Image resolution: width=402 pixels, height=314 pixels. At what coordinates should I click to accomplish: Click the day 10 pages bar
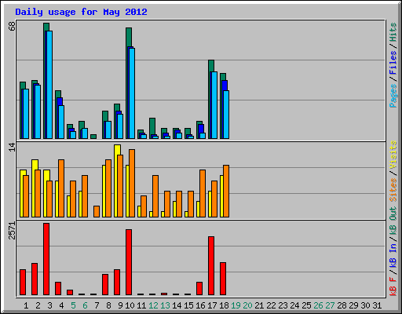pyautogui.click(x=132, y=93)
